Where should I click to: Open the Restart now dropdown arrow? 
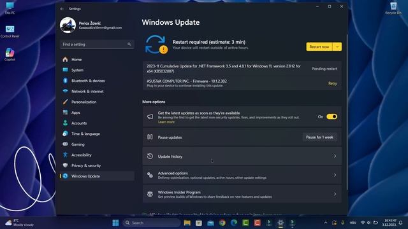pyautogui.click(x=337, y=46)
